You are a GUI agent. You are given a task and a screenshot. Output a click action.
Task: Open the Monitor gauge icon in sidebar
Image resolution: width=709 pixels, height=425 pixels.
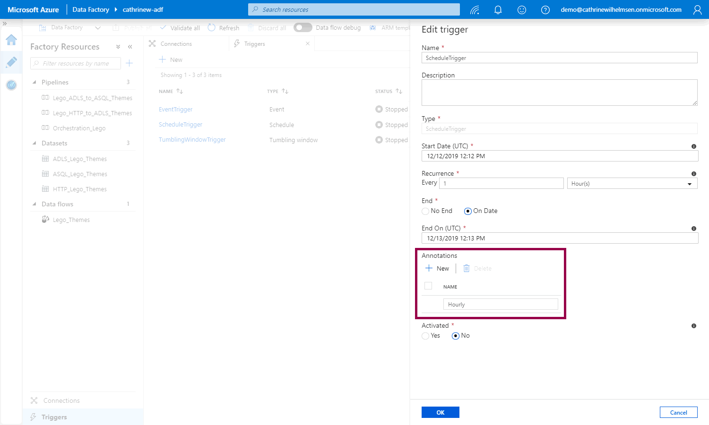(11, 85)
